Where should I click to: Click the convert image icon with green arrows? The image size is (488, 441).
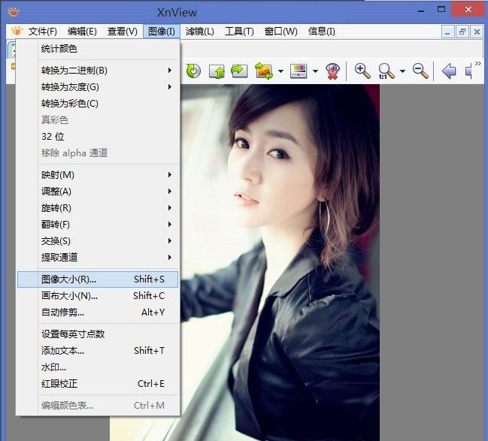(264, 71)
